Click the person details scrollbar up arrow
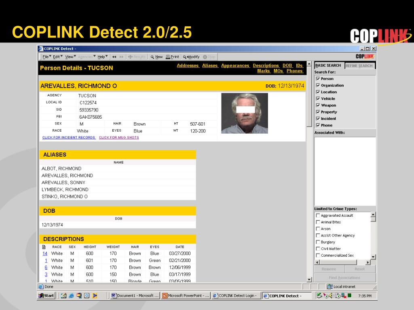 point(309,64)
